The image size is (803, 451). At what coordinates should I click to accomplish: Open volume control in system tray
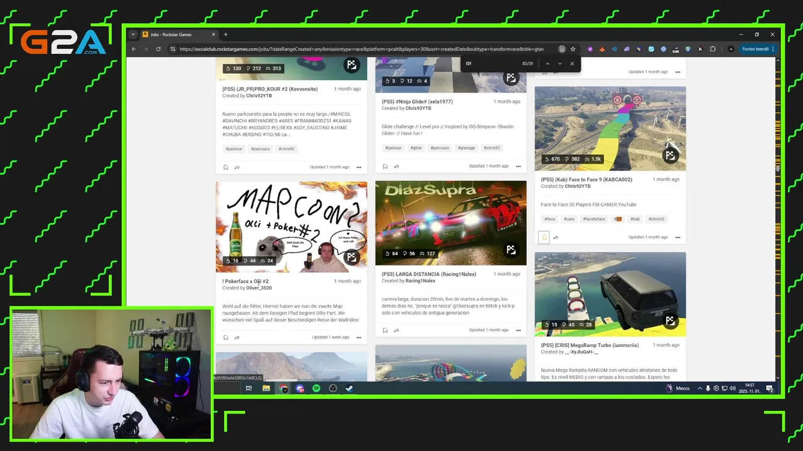[733, 388]
